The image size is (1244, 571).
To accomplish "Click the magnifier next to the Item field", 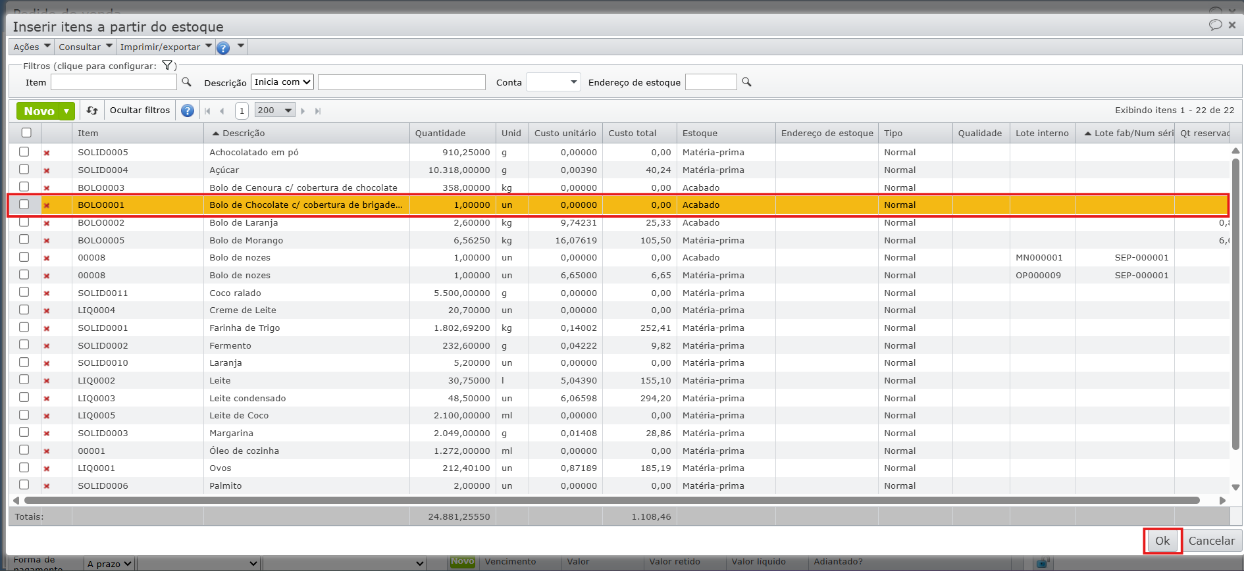I will tap(186, 82).
